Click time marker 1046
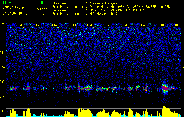 108,25
